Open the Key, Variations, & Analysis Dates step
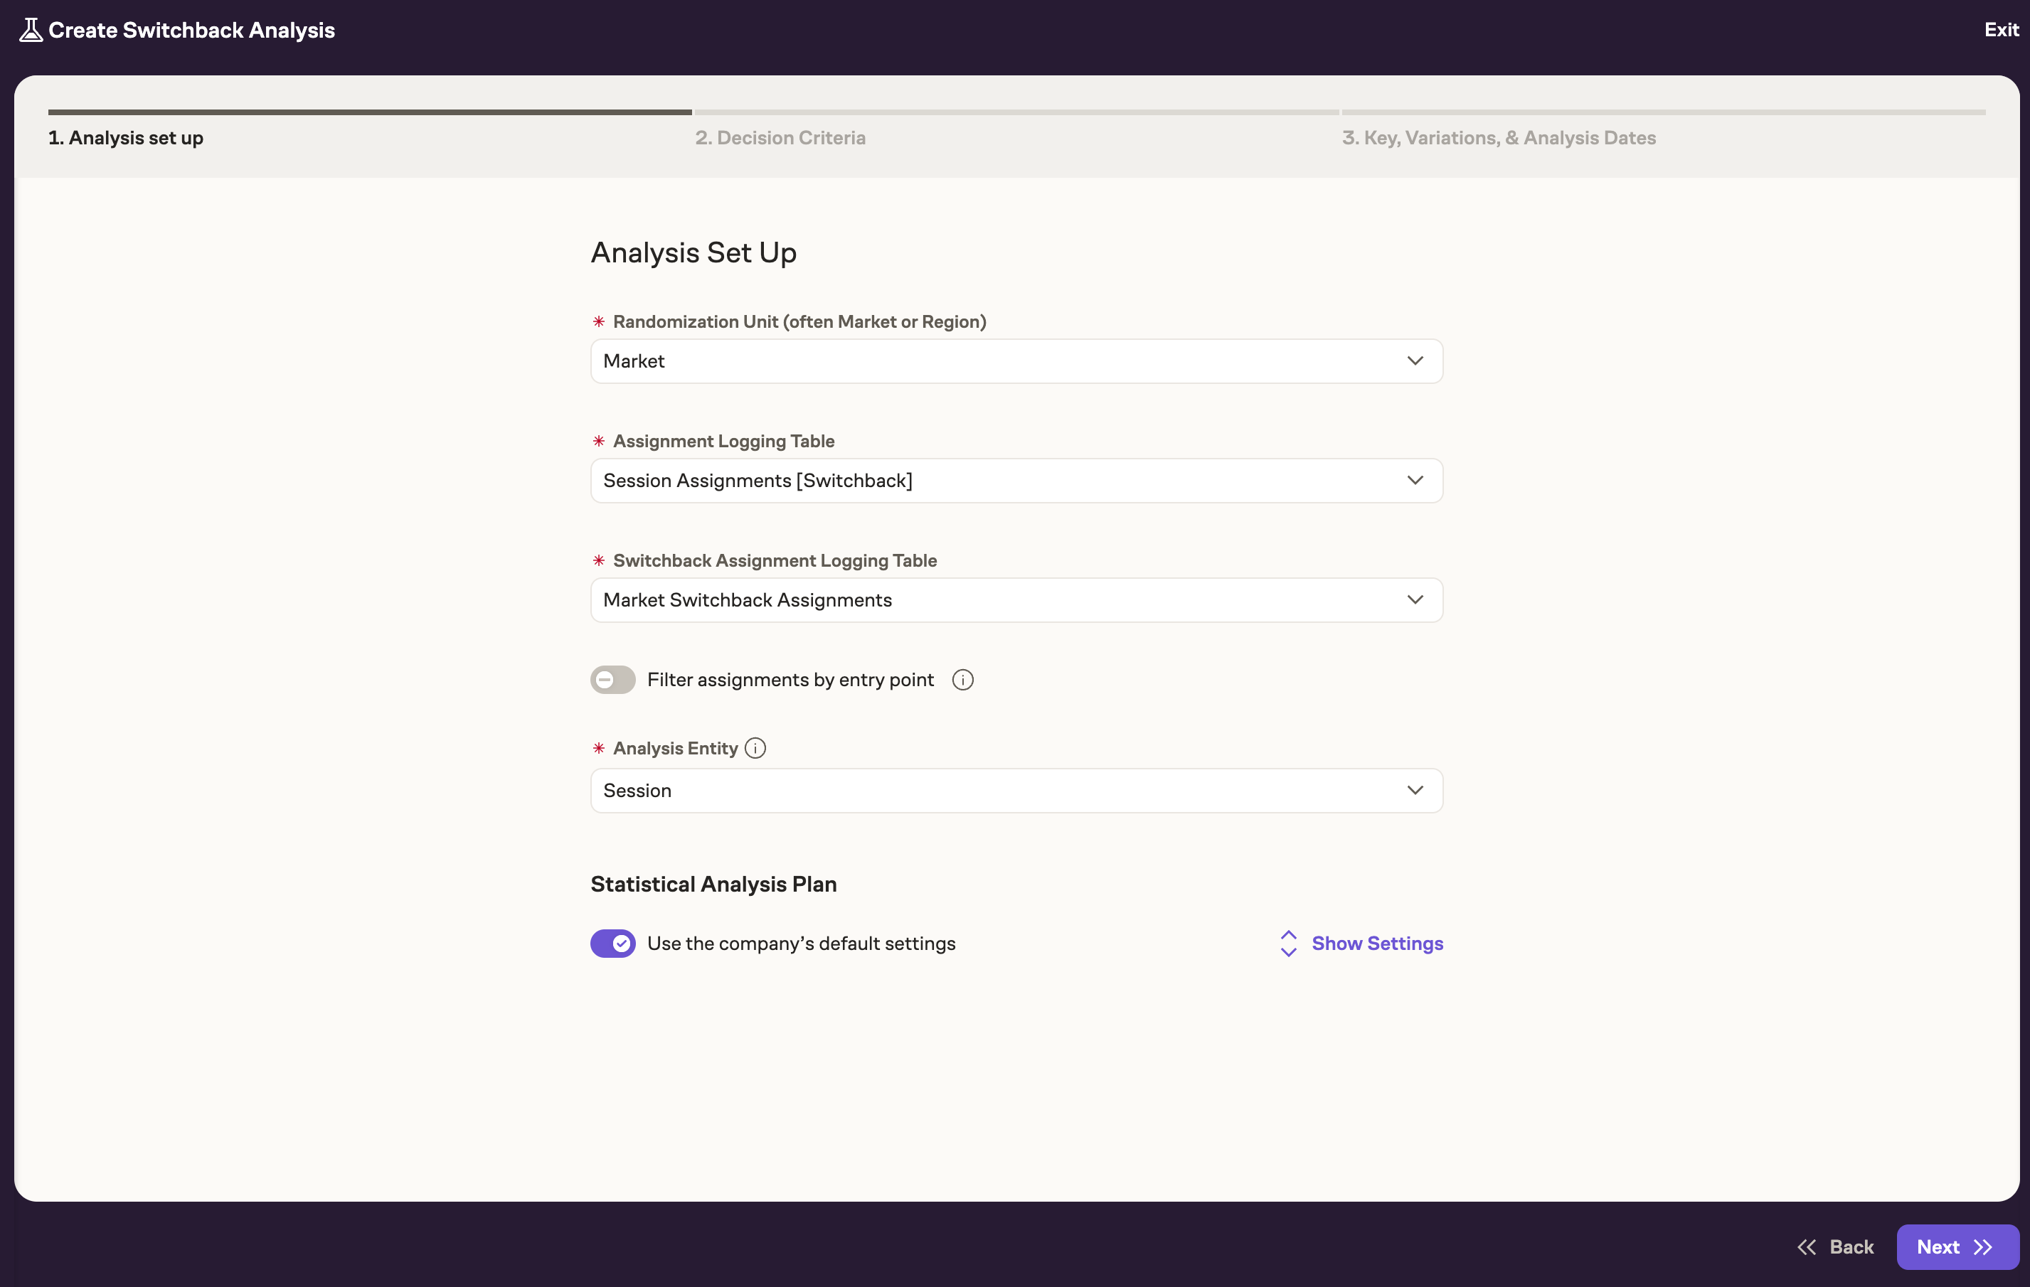This screenshot has height=1287, width=2030. click(1499, 137)
